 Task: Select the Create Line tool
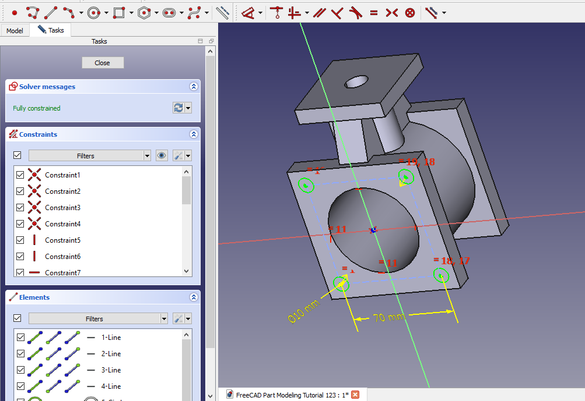pyautogui.click(x=51, y=12)
